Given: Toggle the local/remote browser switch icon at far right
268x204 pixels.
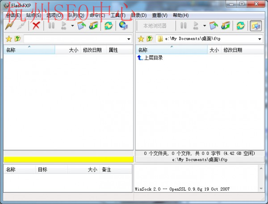Looking at the screenshot, I should point(255,26).
